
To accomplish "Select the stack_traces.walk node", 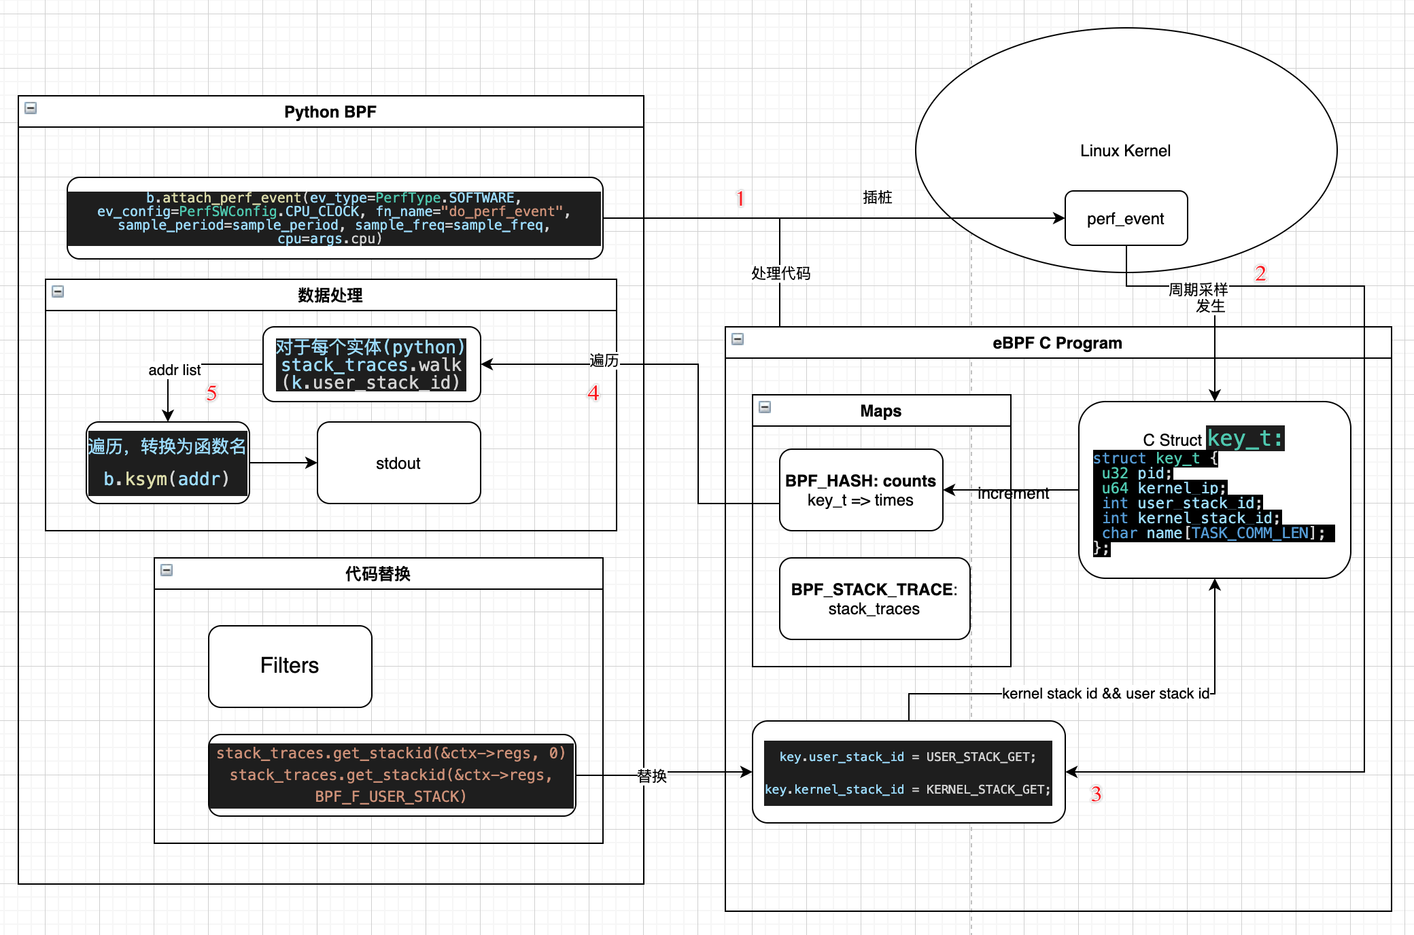I will 372,364.
